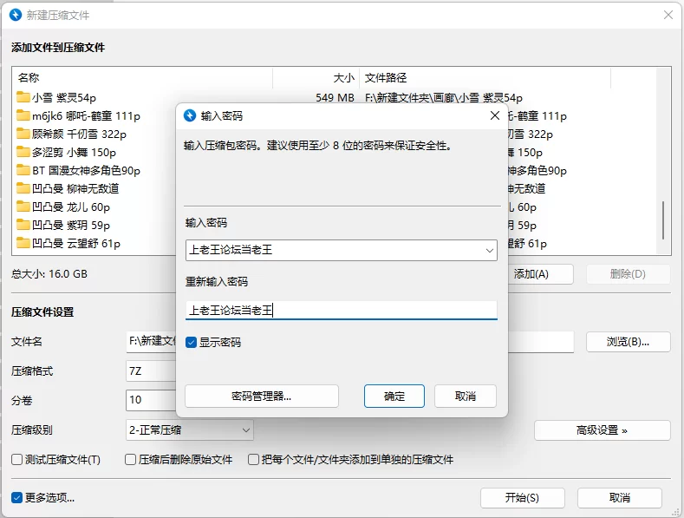Expand the 输入密码 history dropdown arrow

489,251
